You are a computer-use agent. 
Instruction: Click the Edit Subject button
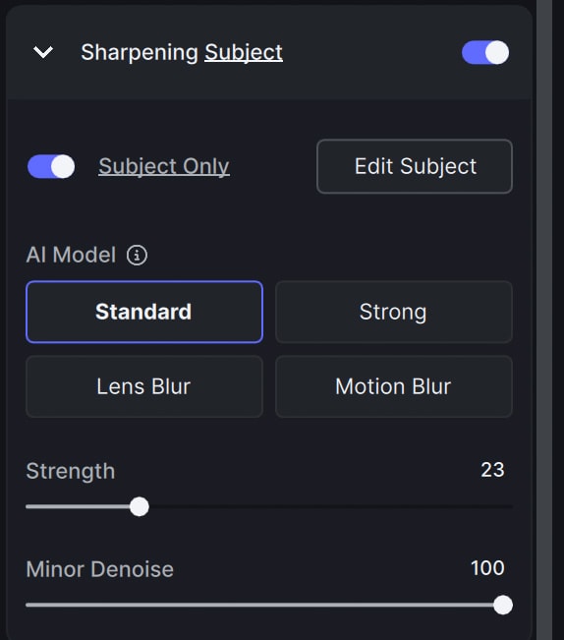415,166
